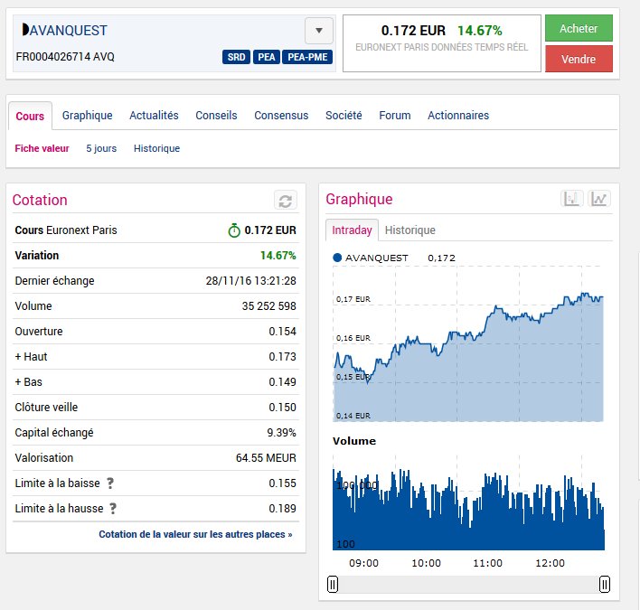Viewport: 640px width, 610px height.
Task: Click the + Haut value 0.173
Action: click(282, 357)
